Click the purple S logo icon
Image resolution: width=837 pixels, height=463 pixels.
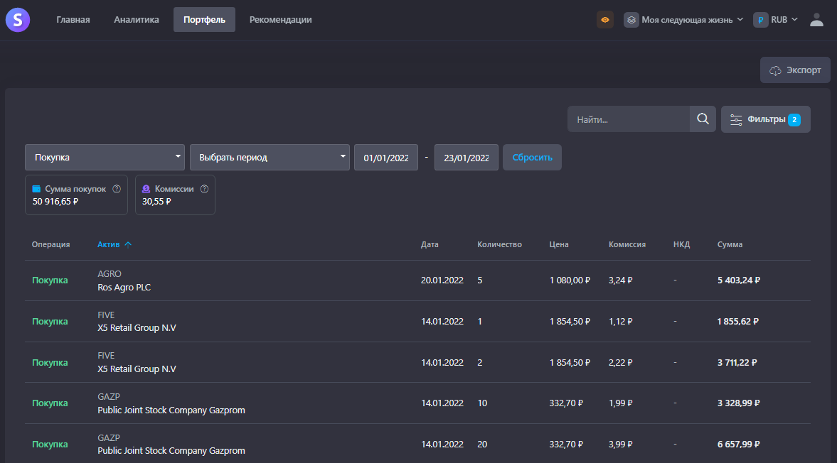18,20
